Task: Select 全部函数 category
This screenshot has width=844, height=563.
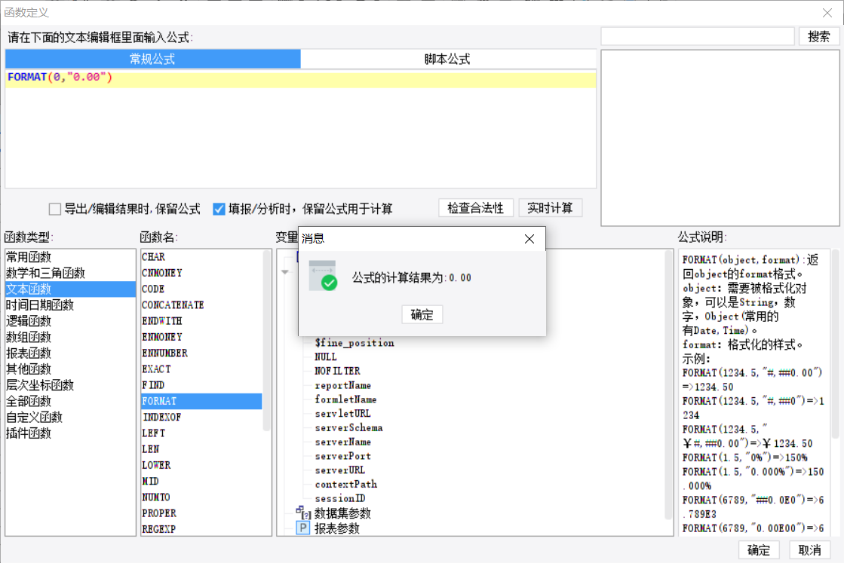Action: [70, 401]
